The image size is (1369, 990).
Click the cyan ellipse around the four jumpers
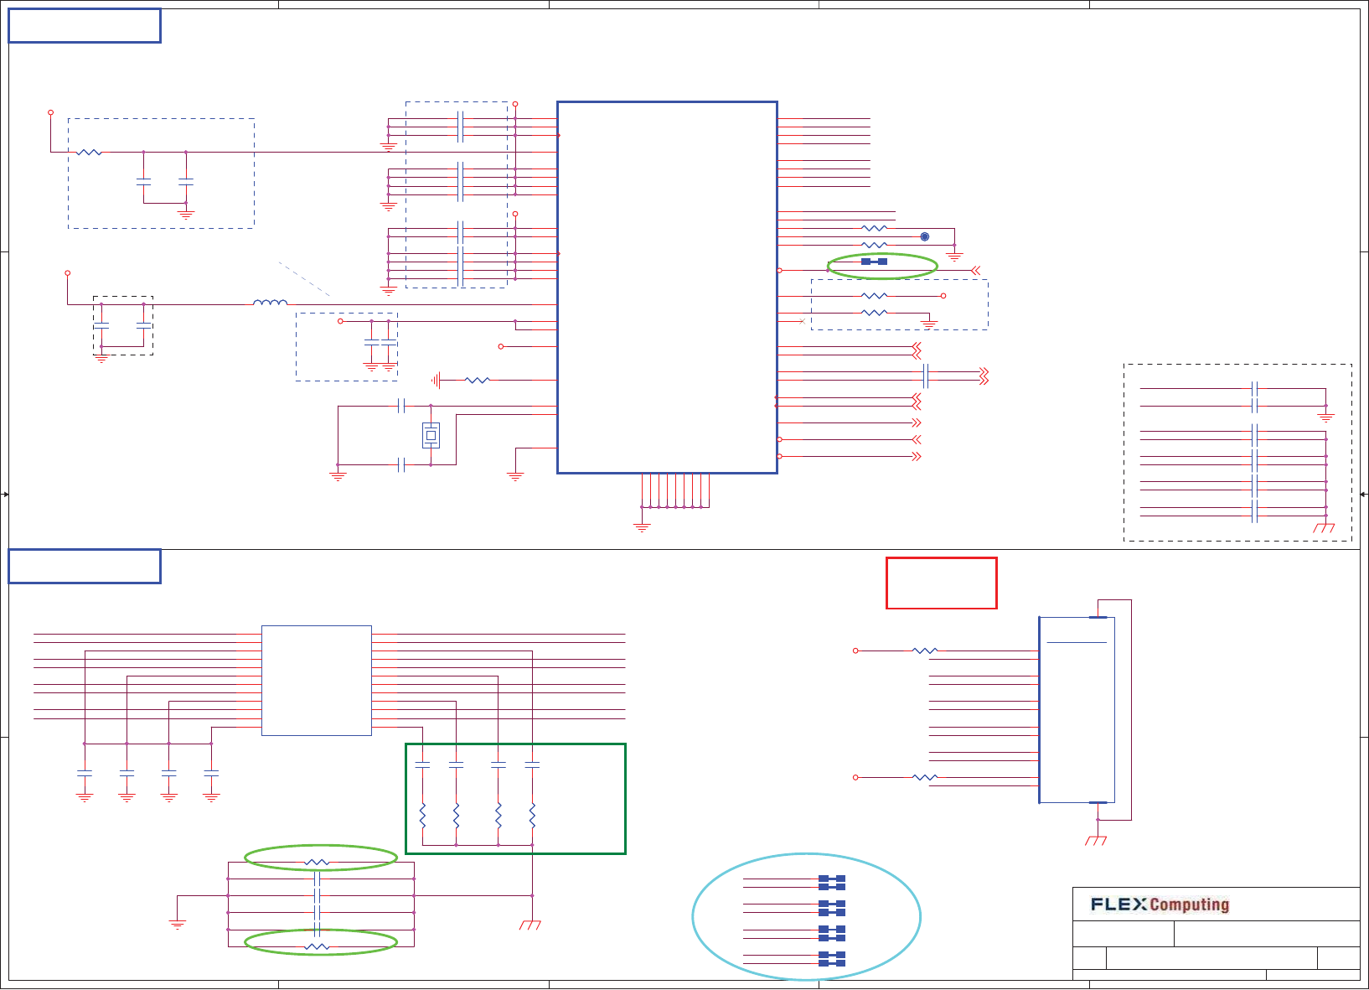[807, 917]
